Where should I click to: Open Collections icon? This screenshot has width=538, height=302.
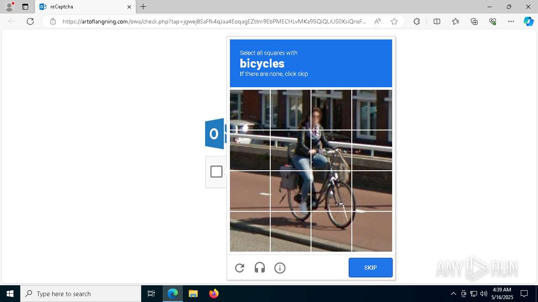point(474,21)
